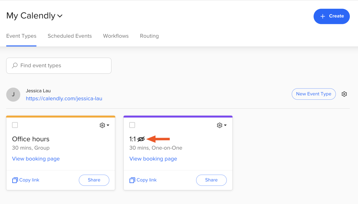Screen dimensions: 358x204
Task: Open the Scheduled Events tab
Action: (70, 36)
